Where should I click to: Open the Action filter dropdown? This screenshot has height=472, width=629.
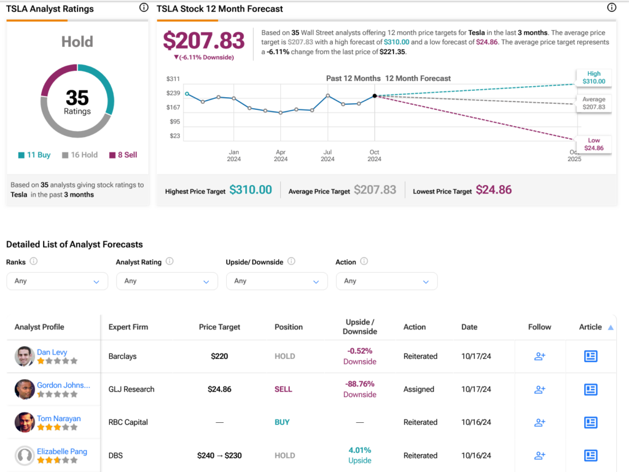(386, 281)
